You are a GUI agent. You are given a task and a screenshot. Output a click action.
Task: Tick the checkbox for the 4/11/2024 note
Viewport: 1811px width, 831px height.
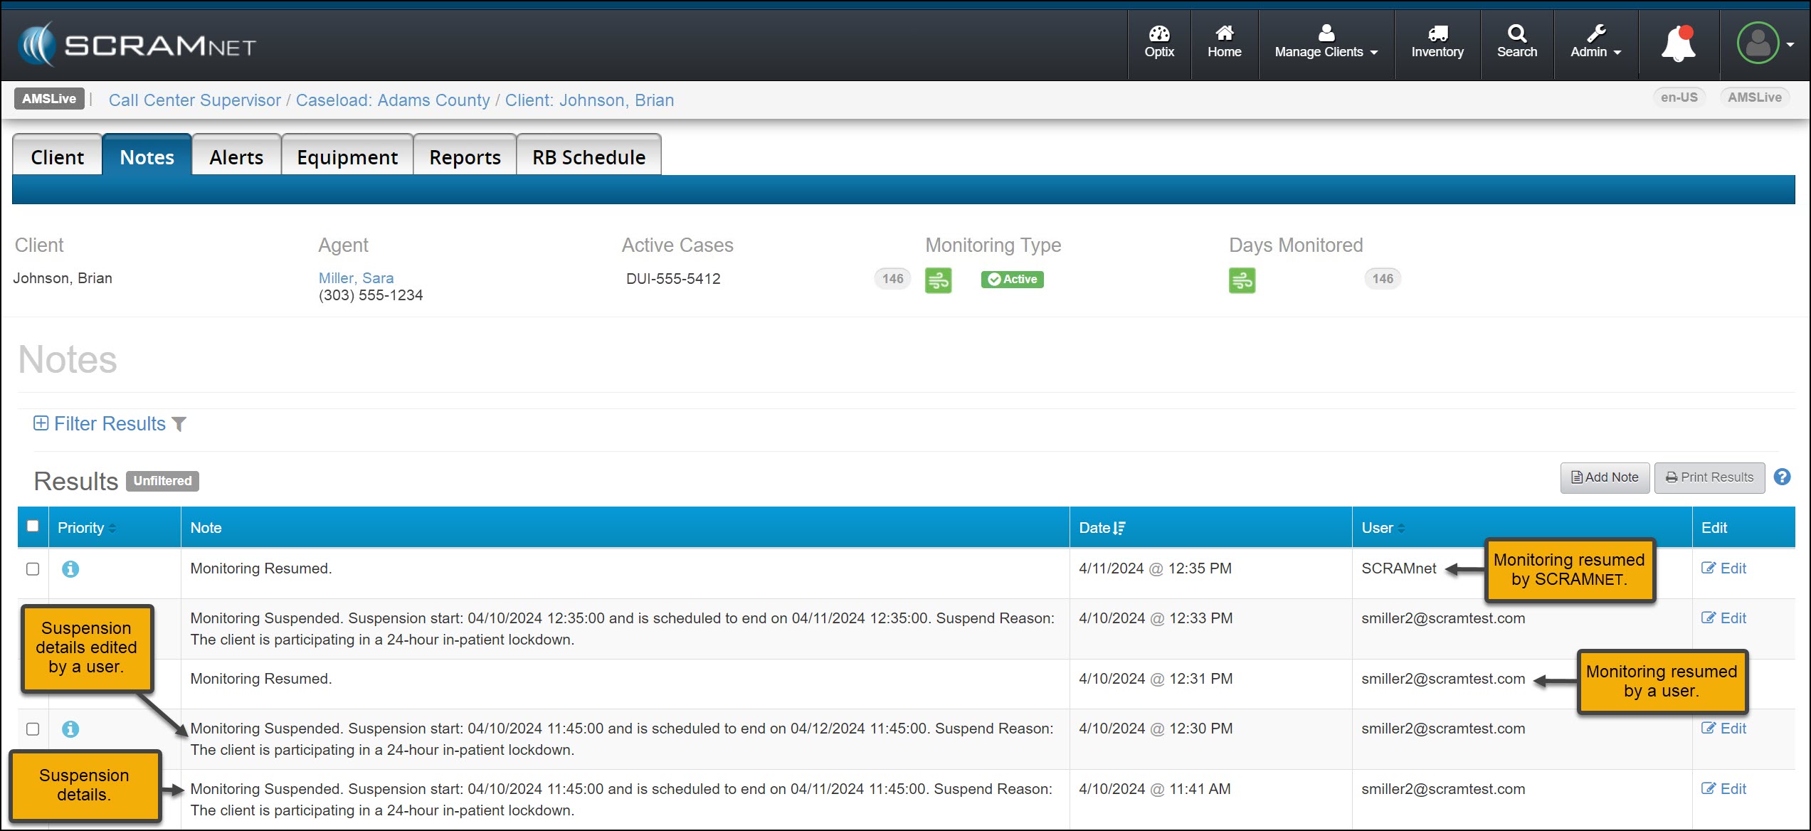click(x=33, y=569)
